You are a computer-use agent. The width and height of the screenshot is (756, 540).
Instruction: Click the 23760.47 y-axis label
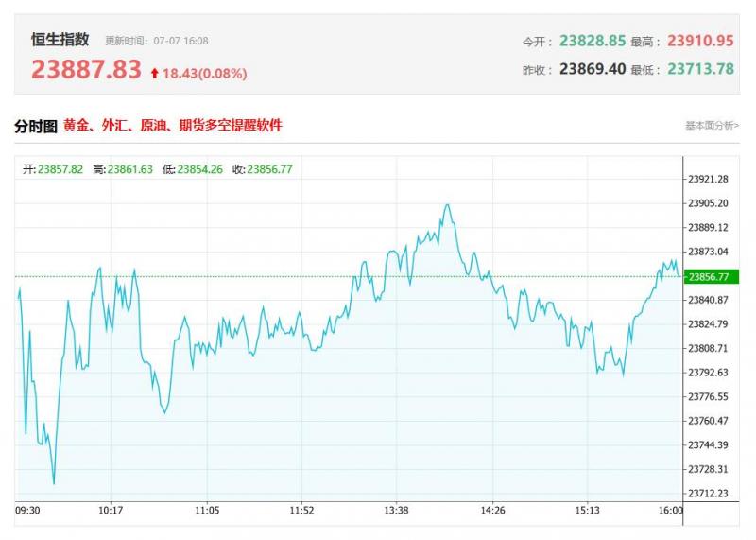click(x=708, y=421)
